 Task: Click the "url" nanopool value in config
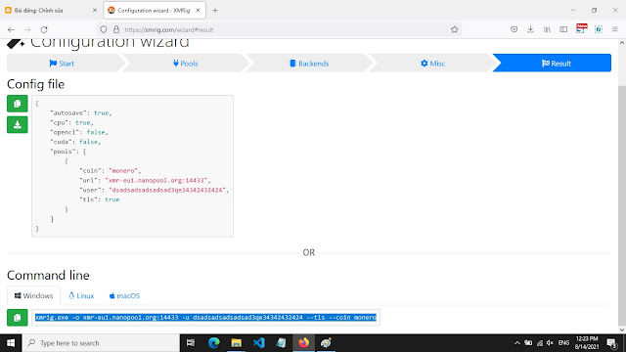click(x=156, y=180)
